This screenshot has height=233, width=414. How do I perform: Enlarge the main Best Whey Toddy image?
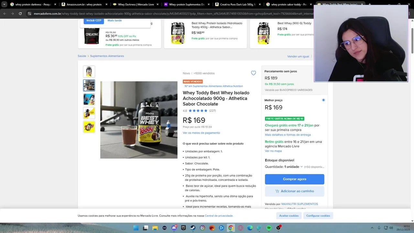pos(139,120)
